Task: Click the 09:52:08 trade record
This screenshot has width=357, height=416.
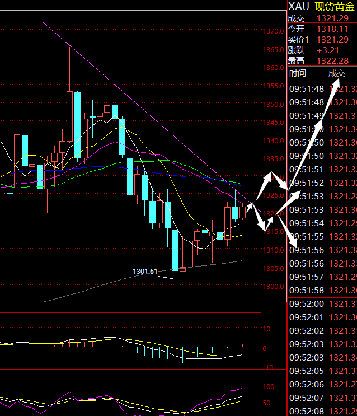Action: [322, 411]
